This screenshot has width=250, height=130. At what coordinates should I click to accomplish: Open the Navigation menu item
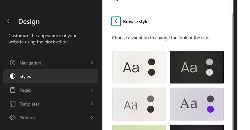click(51, 63)
